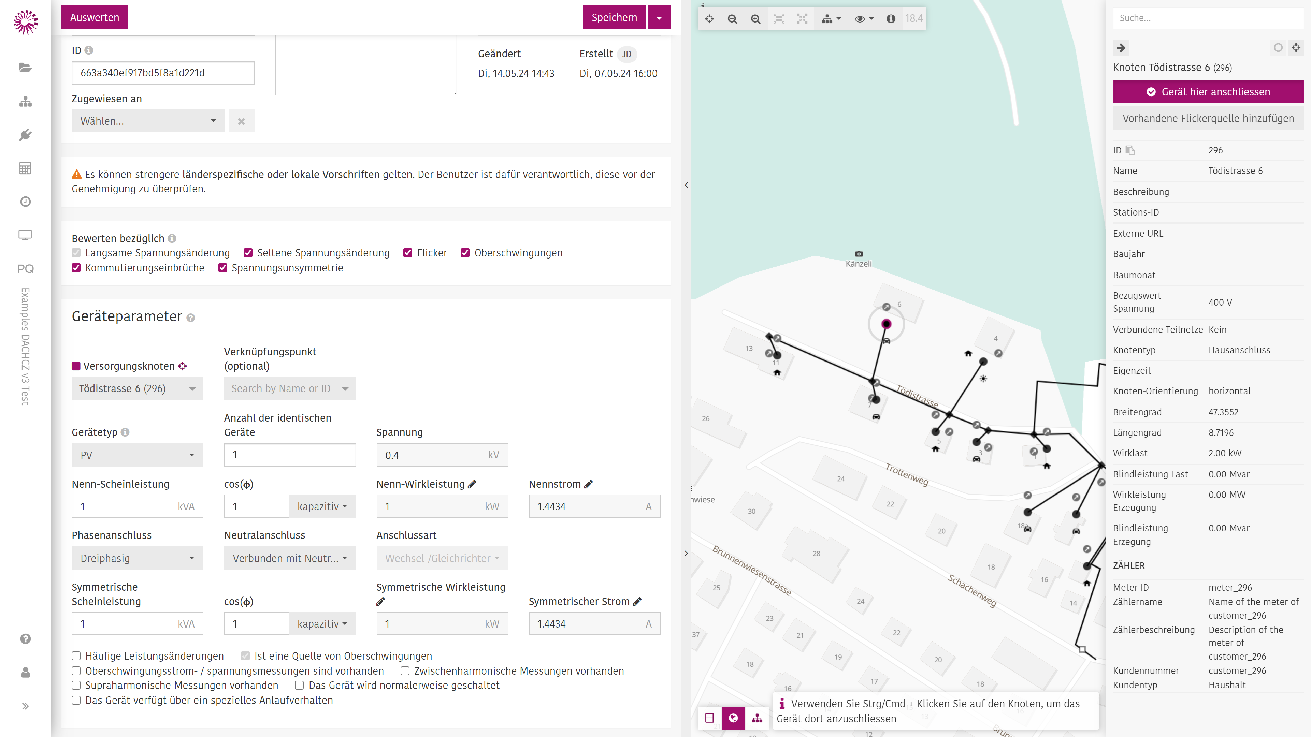
Task: Expand sidebar with double chevron icon
Action: pyautogui.click(x=25, y=706)
